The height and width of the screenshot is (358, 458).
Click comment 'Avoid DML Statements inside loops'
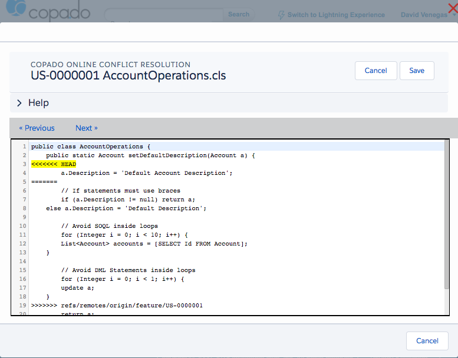(x=128, y=270)
